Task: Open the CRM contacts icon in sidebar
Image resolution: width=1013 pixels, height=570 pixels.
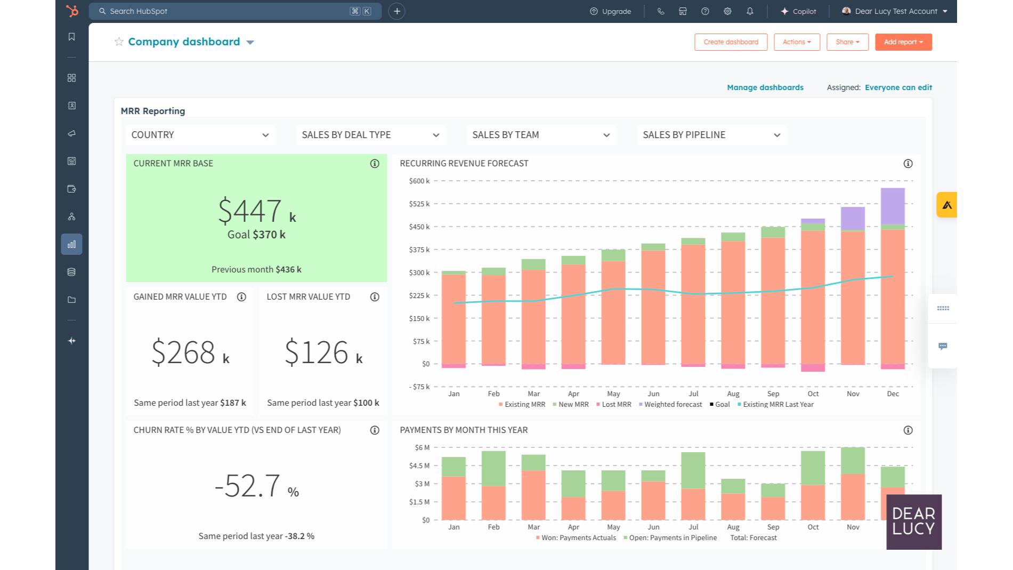Action: 71,106
